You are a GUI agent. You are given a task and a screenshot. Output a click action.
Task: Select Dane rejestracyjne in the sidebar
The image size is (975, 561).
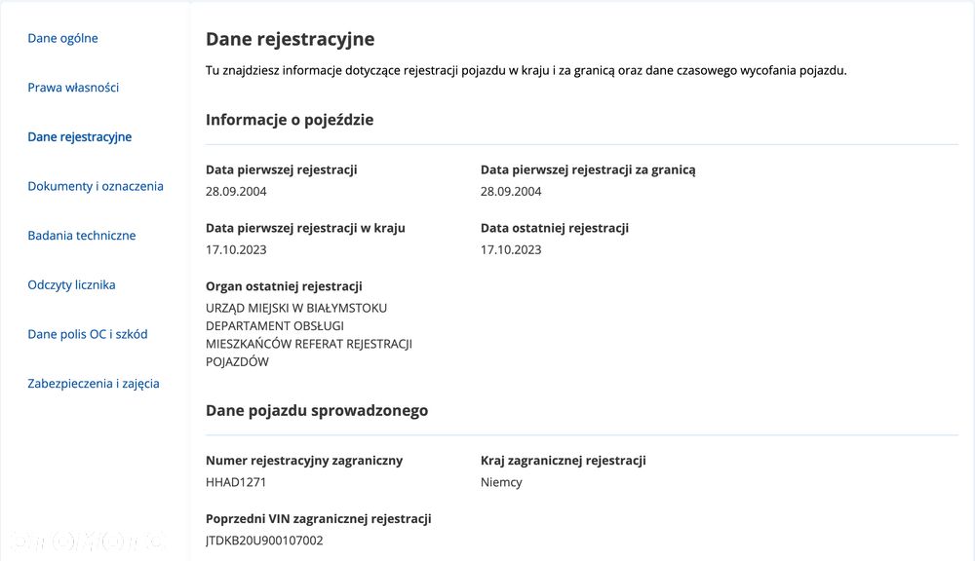(x=79, y=137)
